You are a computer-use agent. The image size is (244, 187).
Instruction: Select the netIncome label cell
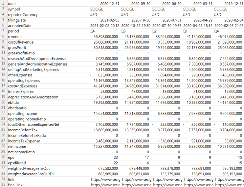point(48,146)
